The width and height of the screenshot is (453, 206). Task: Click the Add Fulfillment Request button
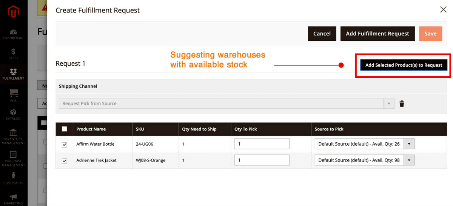pyautogui.click(x=377, y=34)
